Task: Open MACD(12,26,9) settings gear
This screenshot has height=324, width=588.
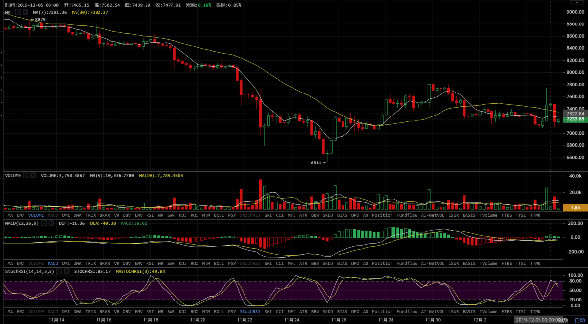Action: 44,223
